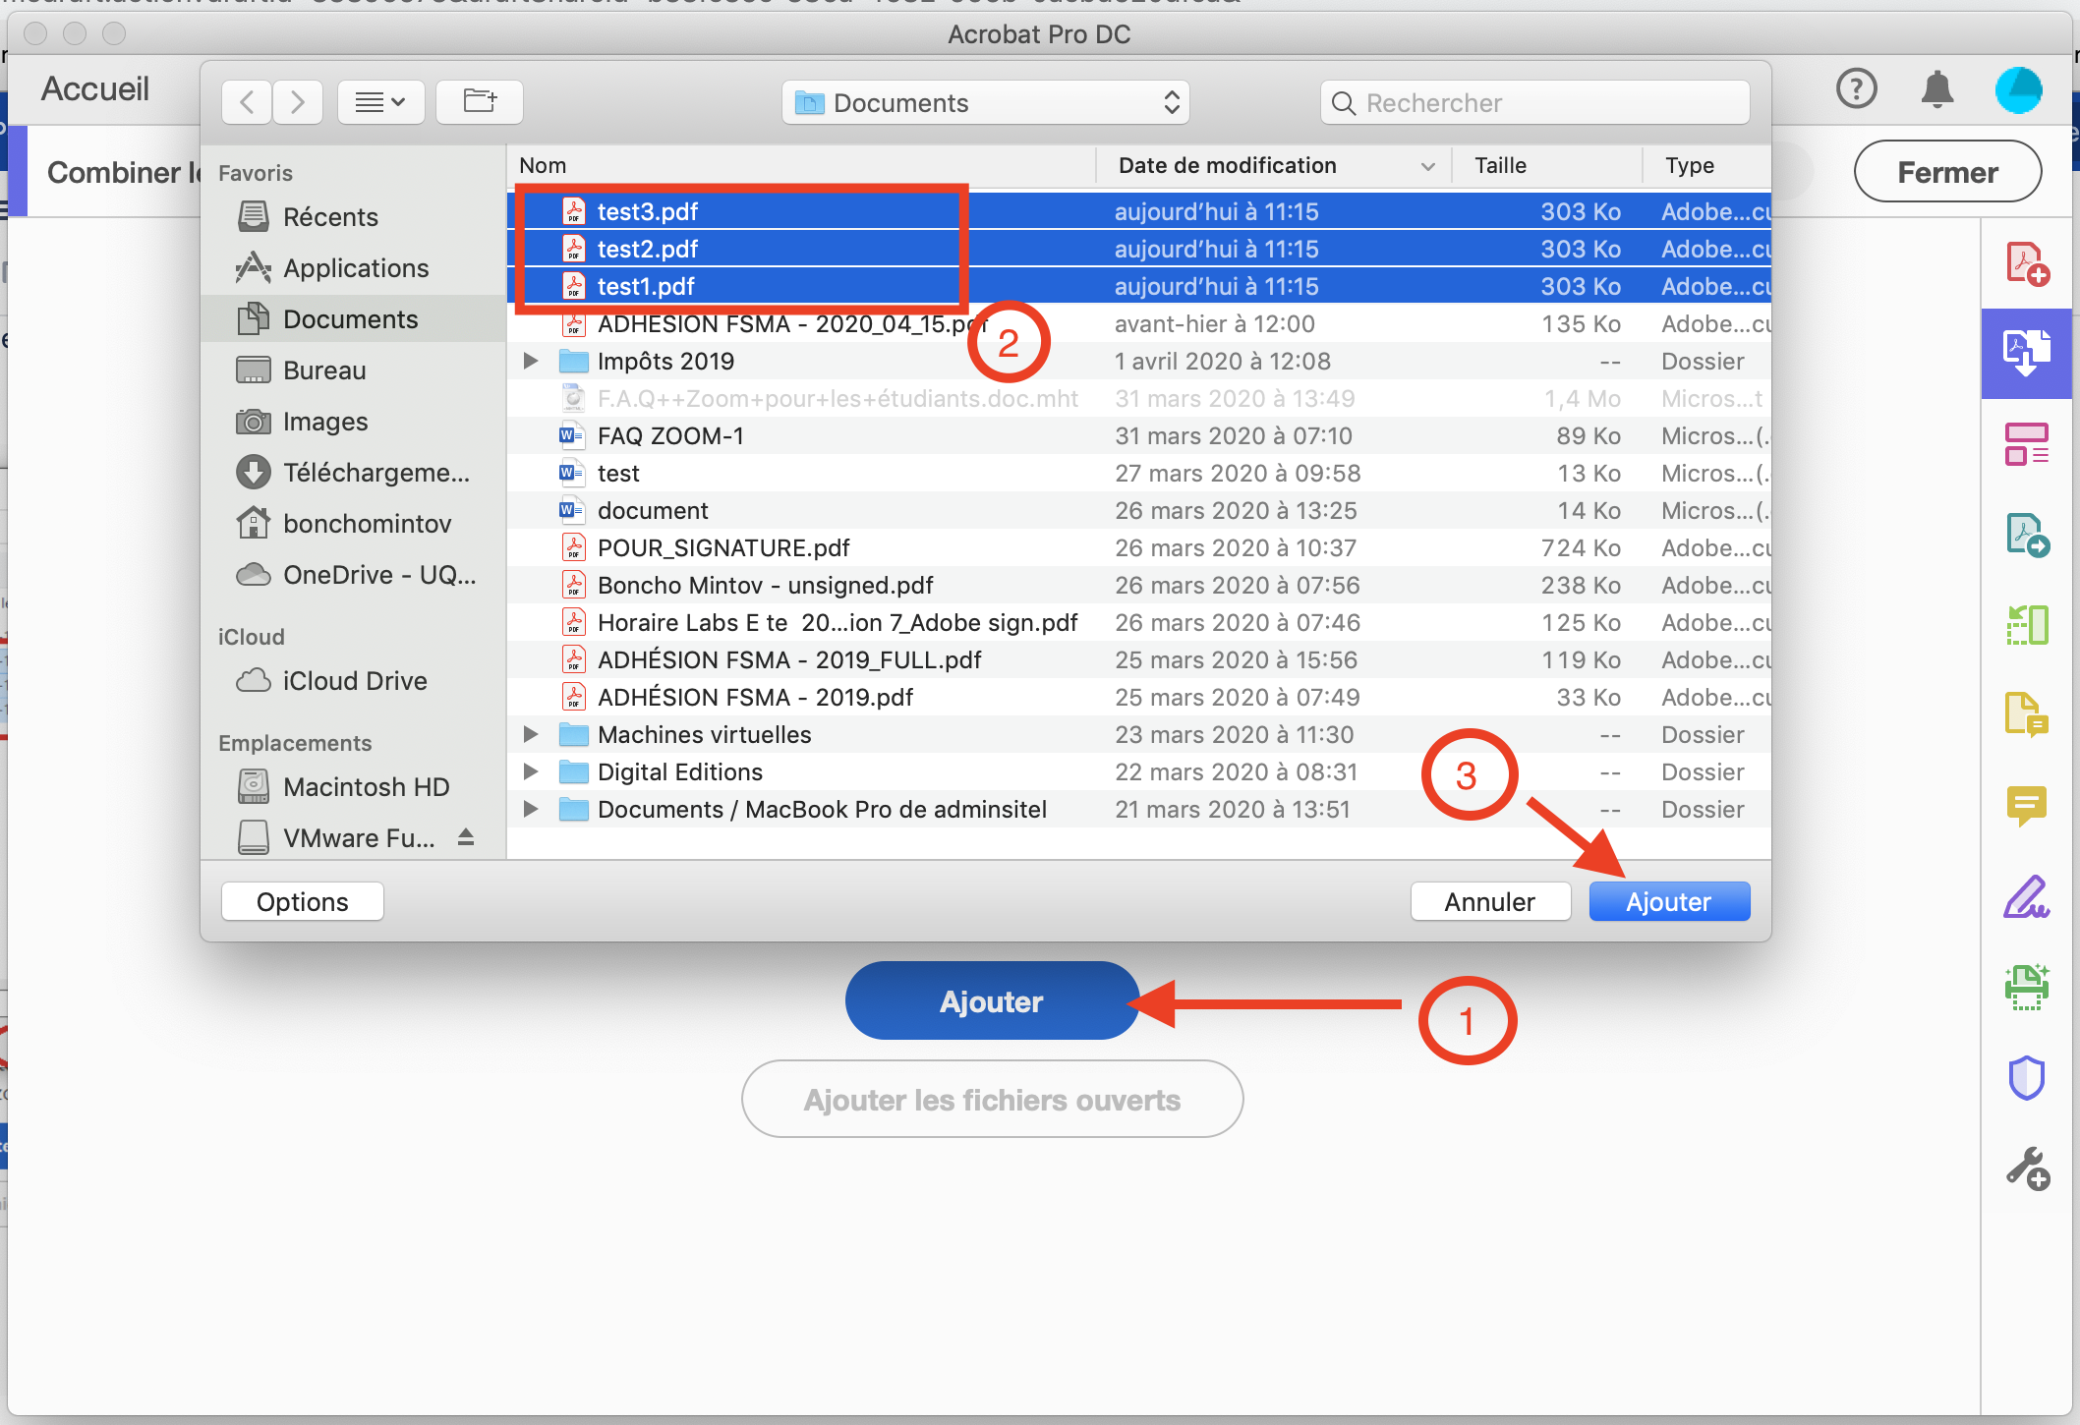Switch to the Accueil tab

[95, 88]
